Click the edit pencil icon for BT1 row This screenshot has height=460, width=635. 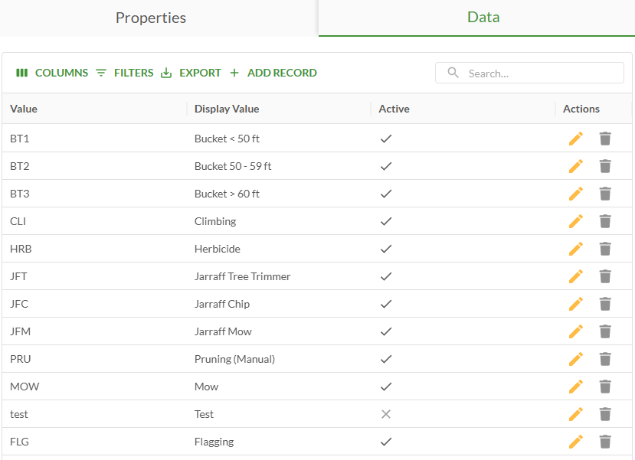pos(576,139)
